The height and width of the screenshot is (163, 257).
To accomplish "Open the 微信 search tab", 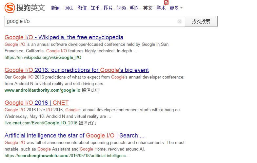I will [x=82, y=8].
